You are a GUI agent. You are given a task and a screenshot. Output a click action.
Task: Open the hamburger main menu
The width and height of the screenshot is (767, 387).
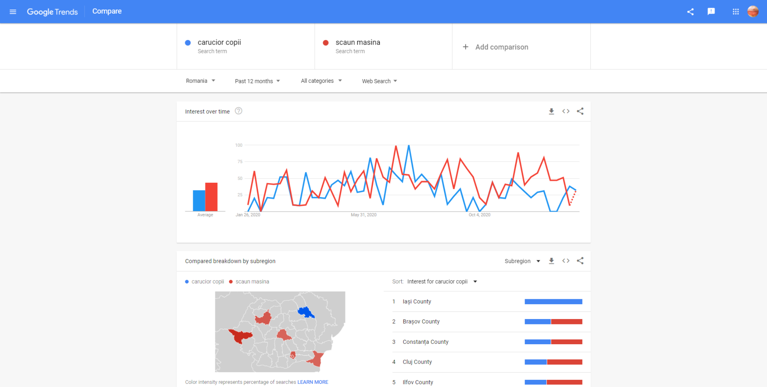pyautogui.click(x=13, y=12)
